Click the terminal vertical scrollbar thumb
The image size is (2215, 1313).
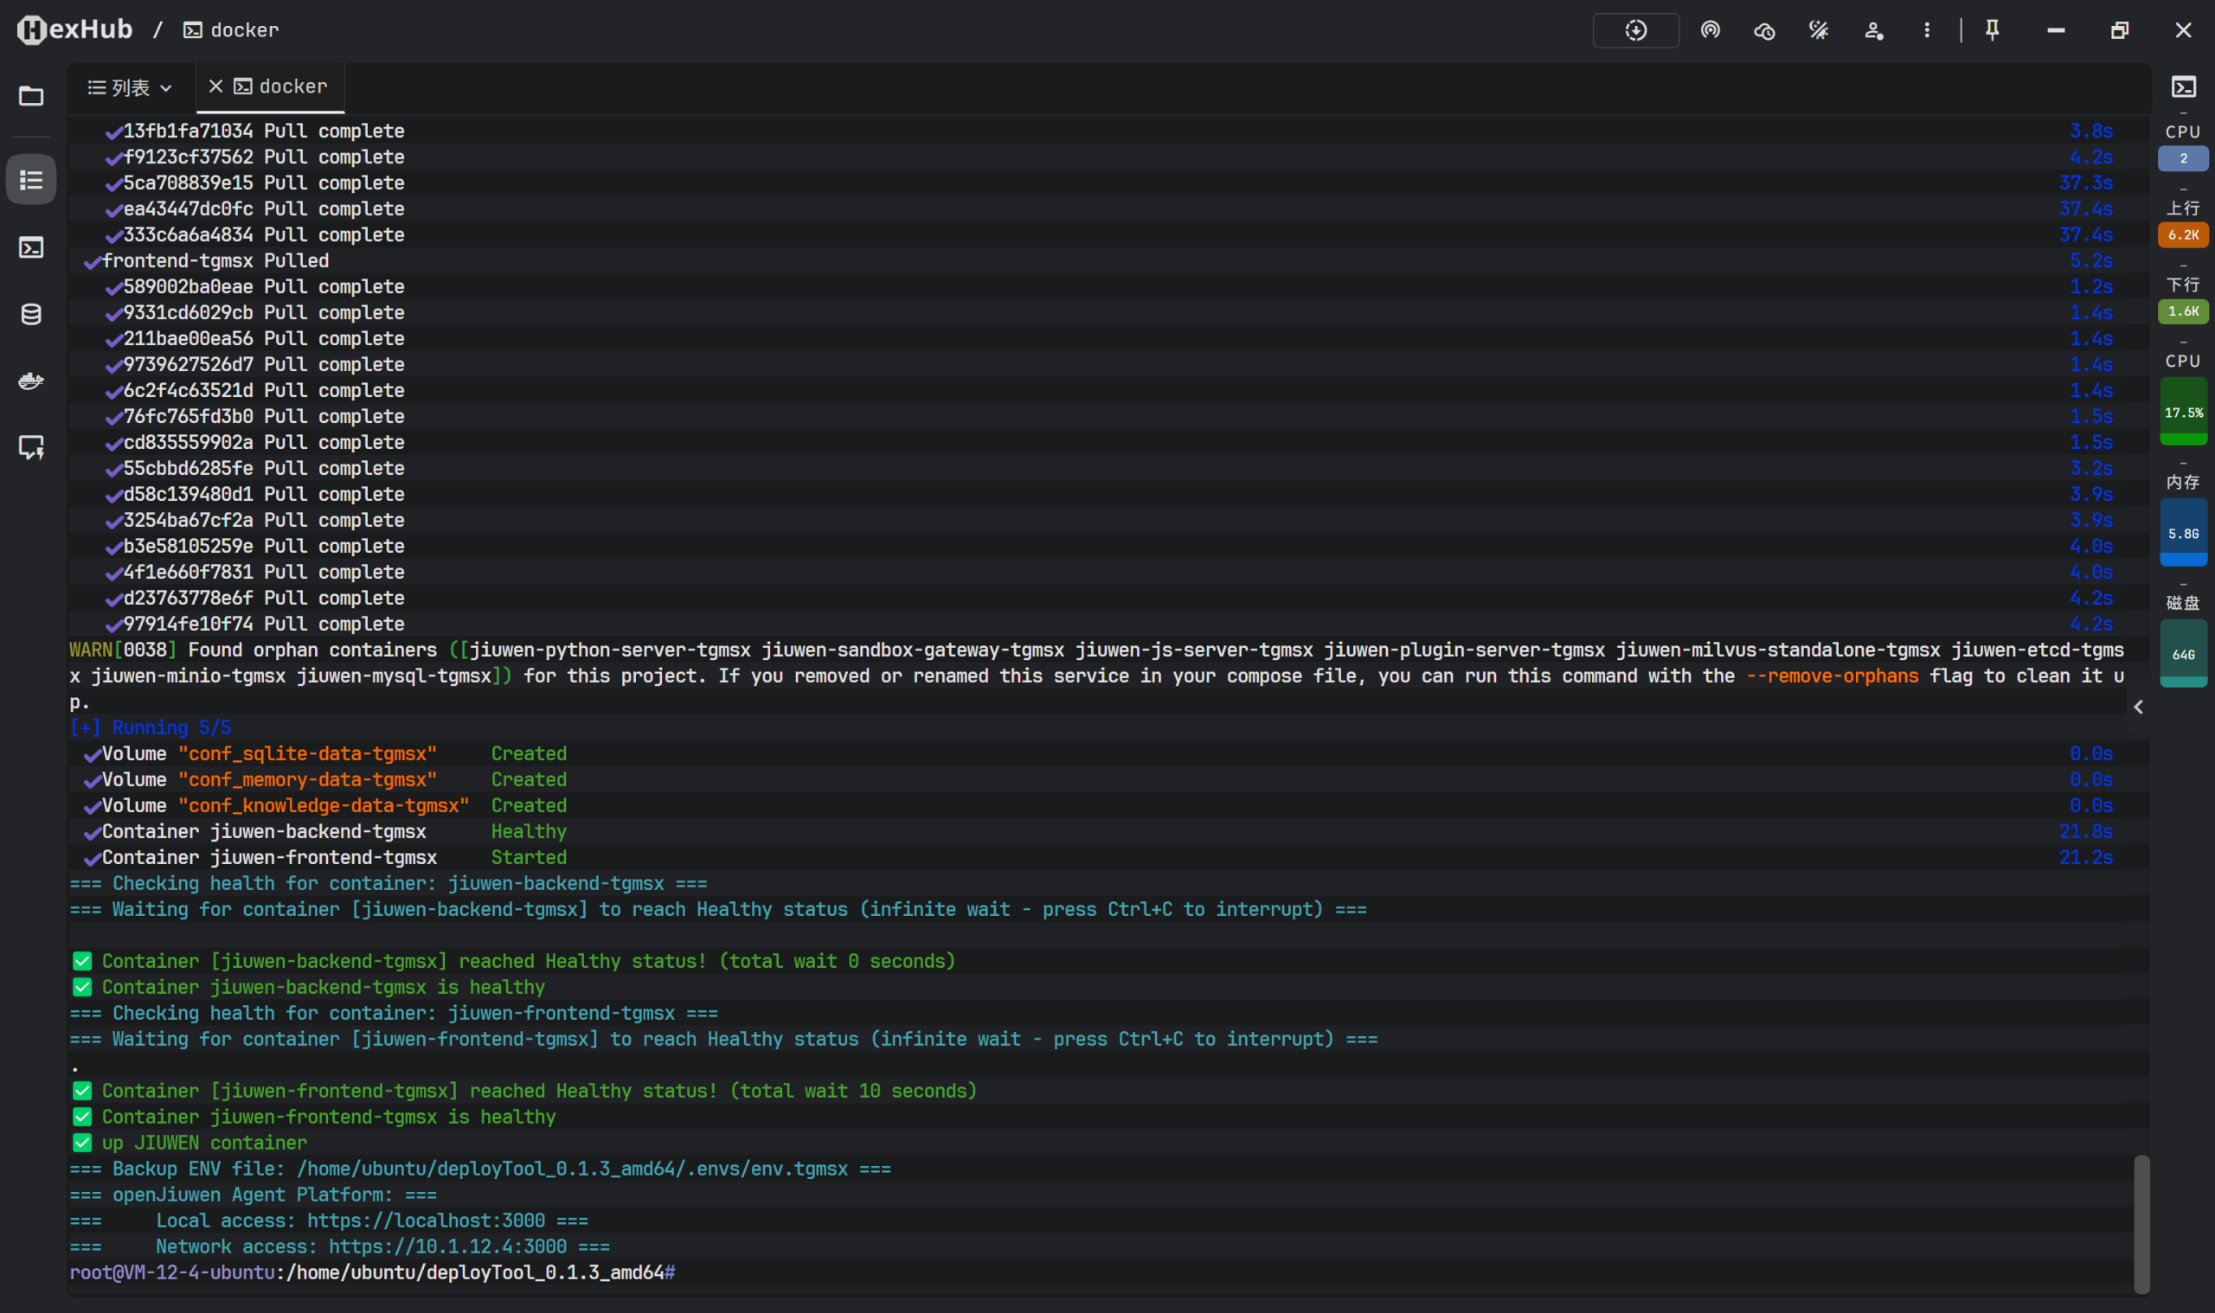pyautogui.click(x=2141, y=1224)
